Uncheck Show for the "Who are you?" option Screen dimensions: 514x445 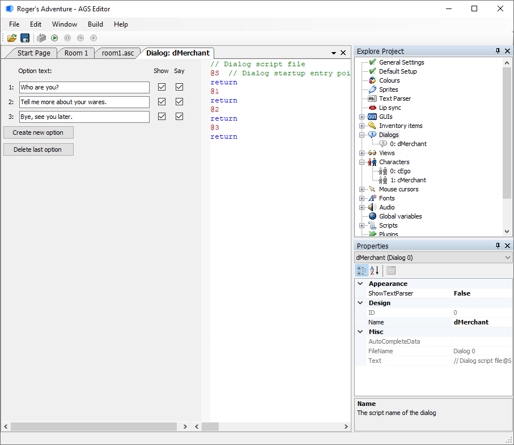162,87
